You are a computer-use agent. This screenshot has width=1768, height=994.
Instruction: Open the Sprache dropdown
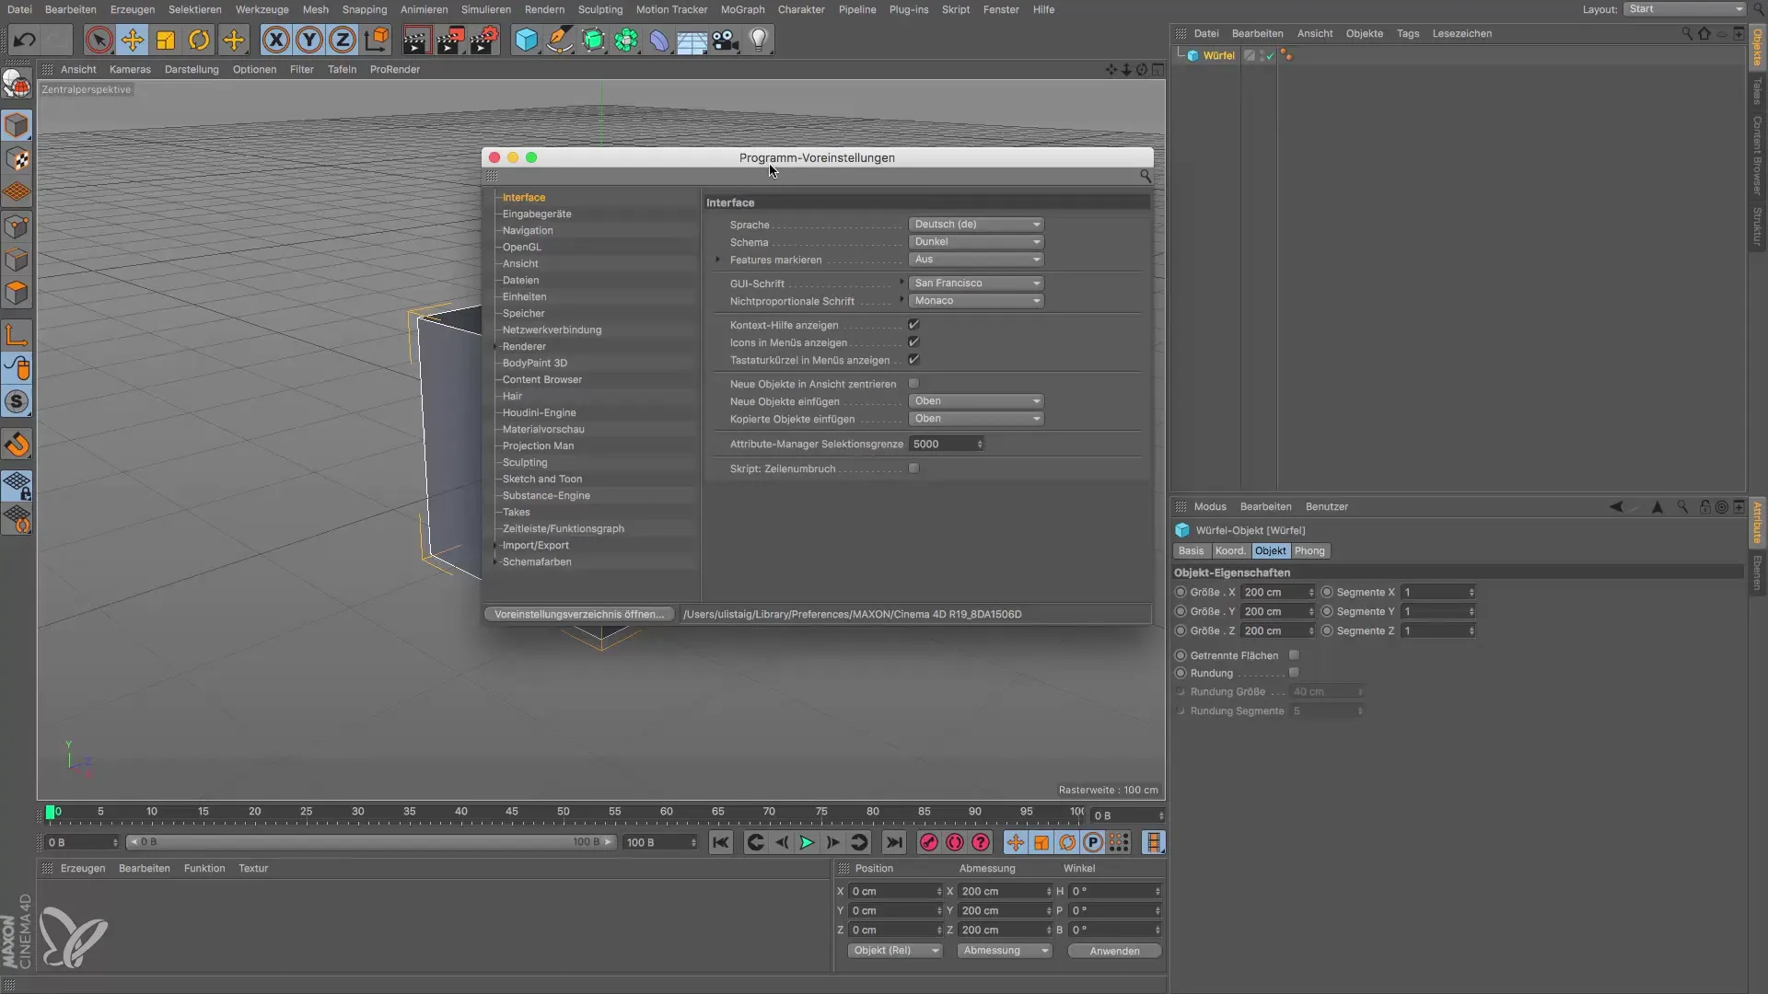click(x=976, y=224)
